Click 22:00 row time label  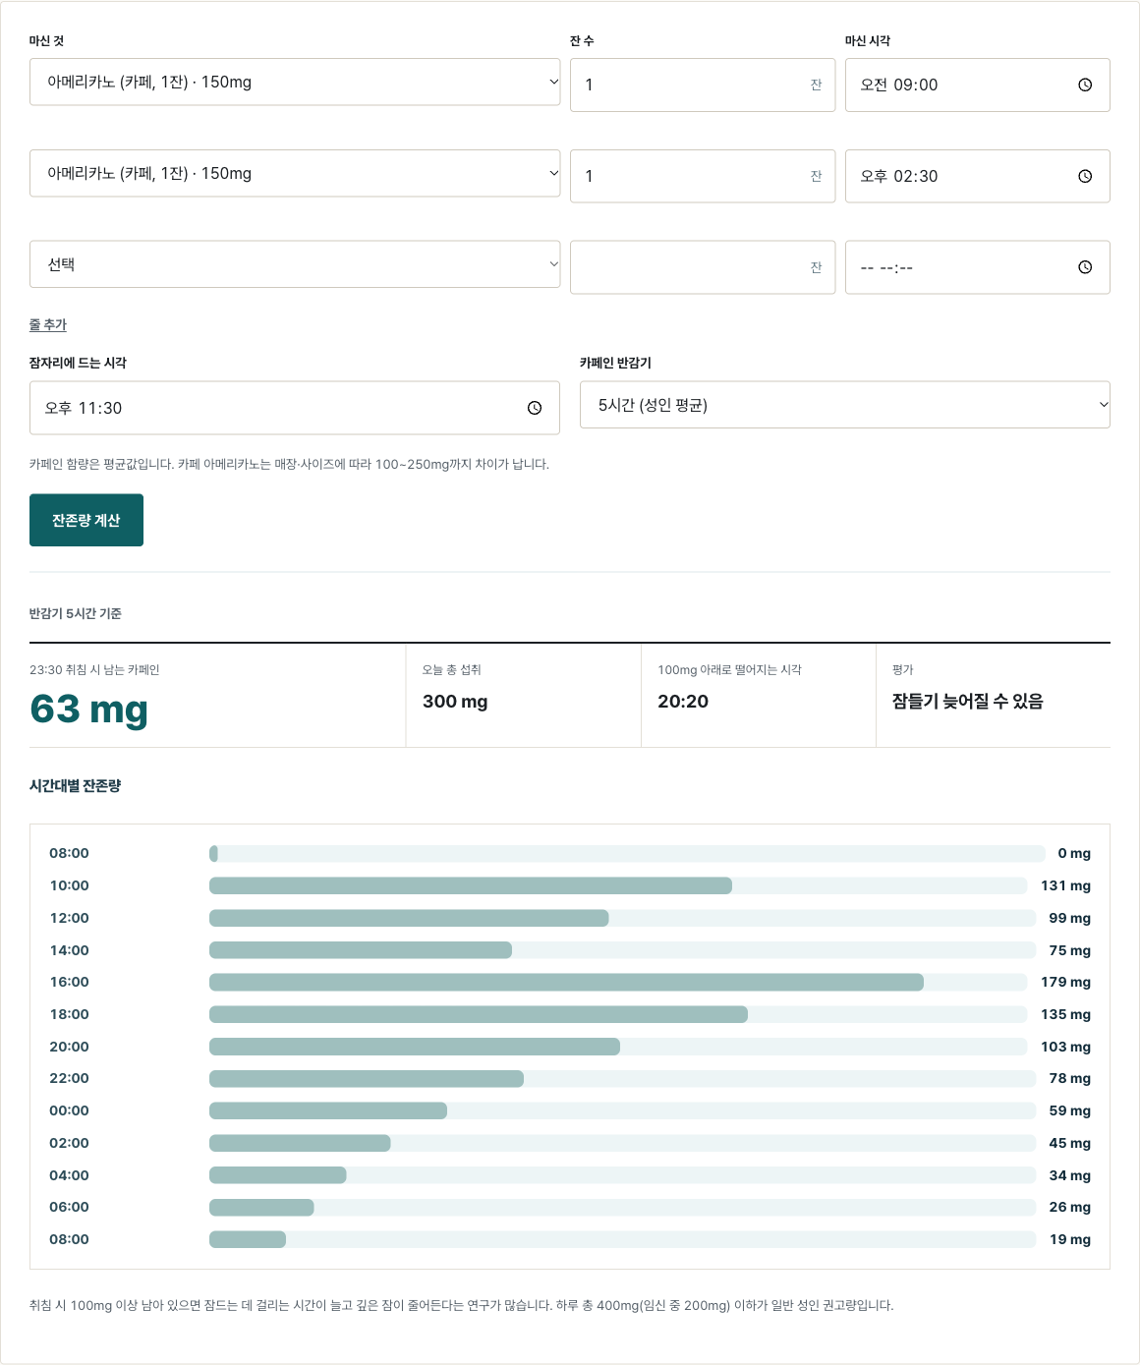[70, 1078]
